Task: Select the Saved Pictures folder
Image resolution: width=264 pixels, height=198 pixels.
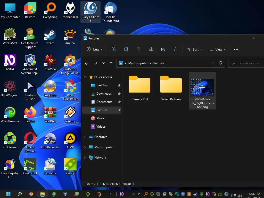Action: pos(171,88)
